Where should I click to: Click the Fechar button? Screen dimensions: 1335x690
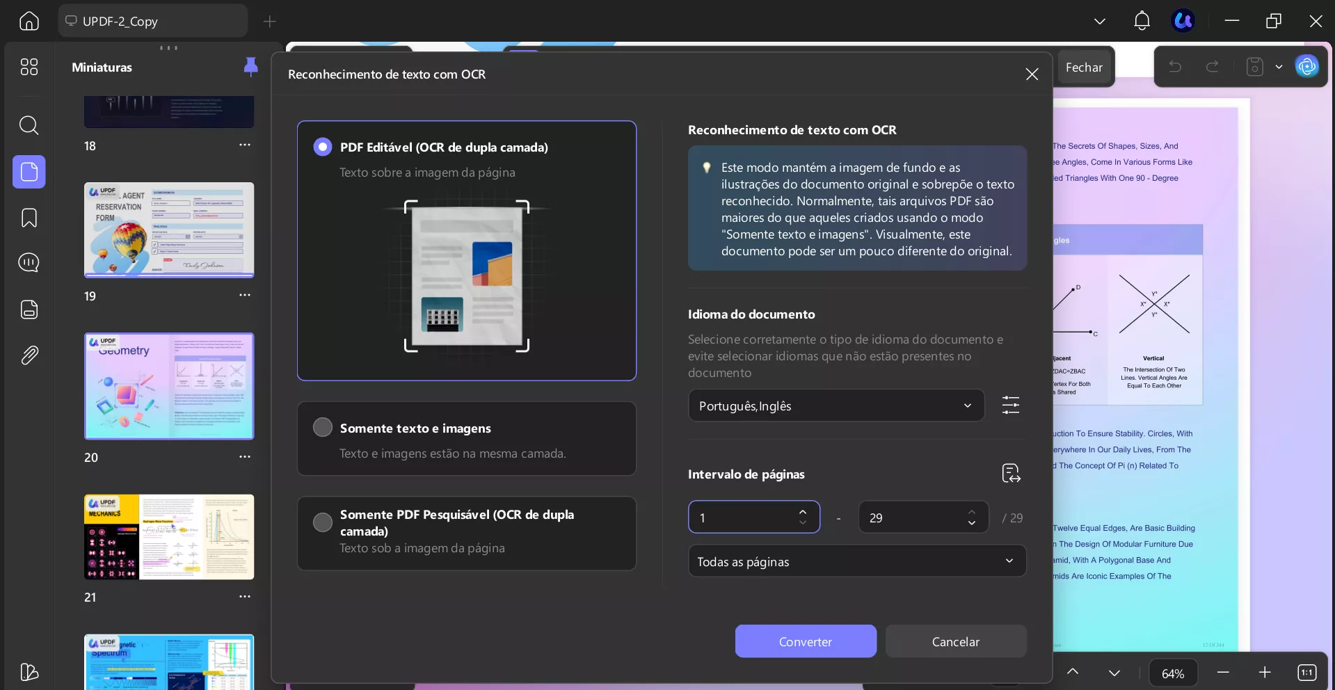1084,67
